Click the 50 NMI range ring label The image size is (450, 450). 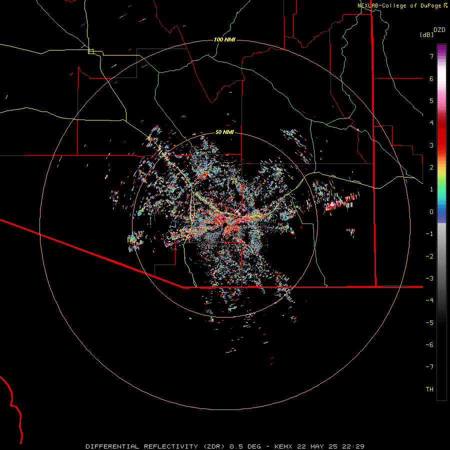point(224,132)
